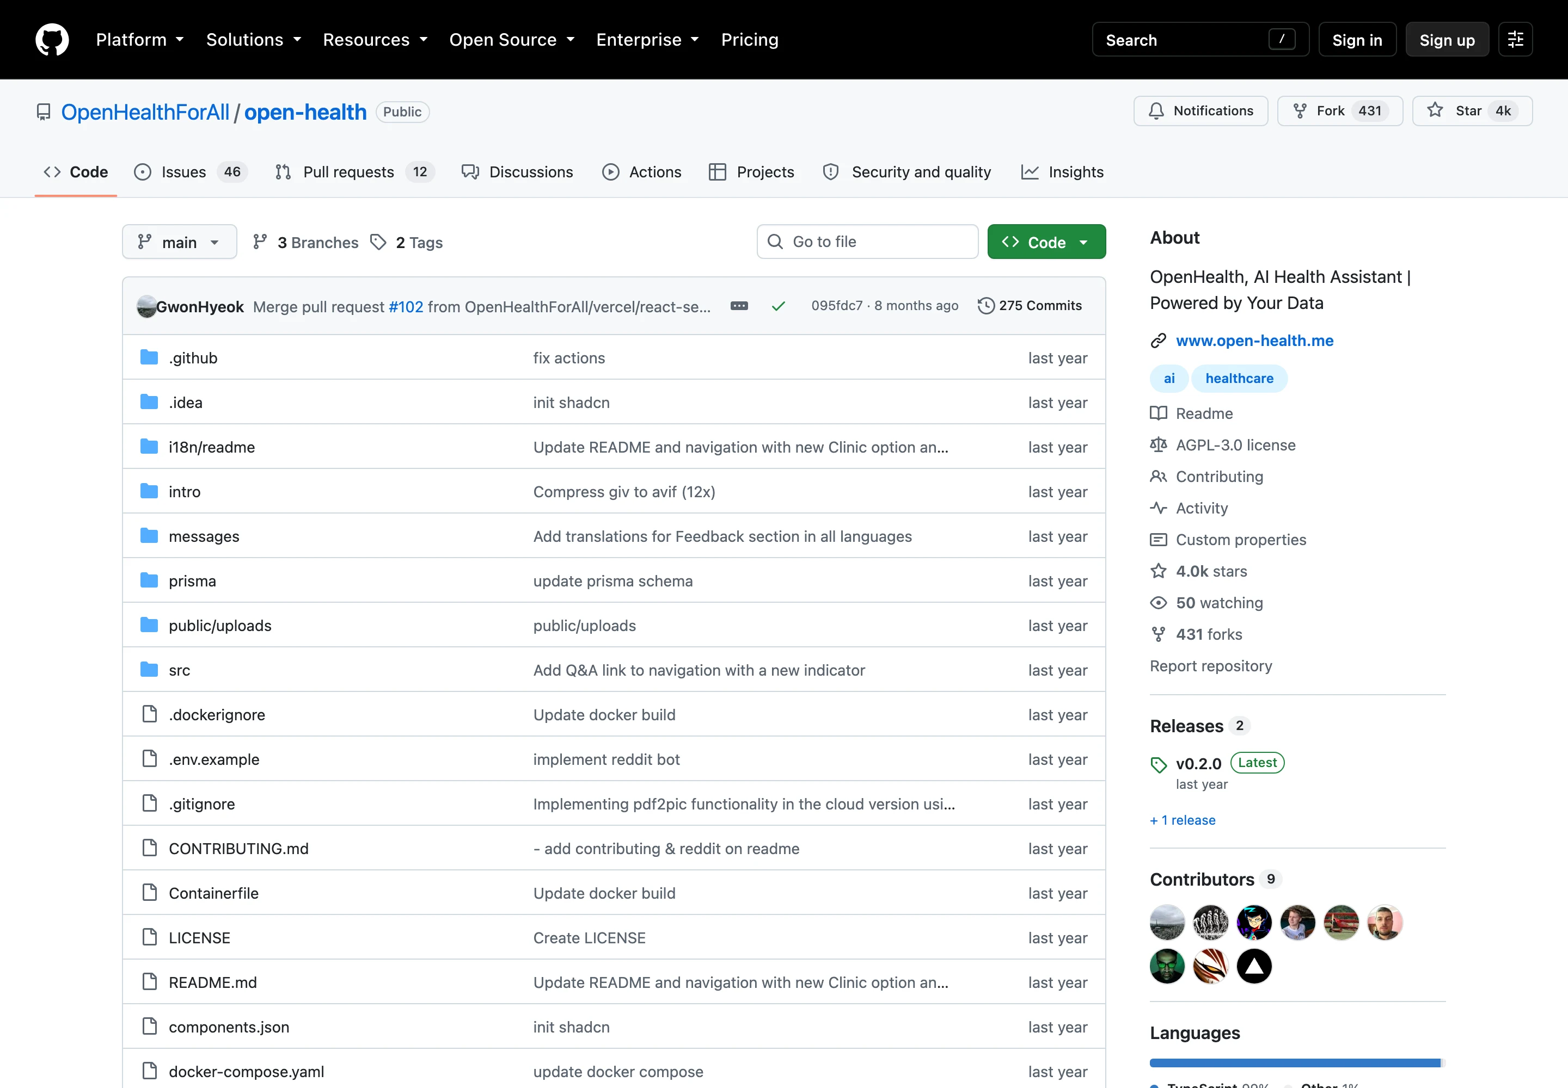Open the Solutions dropdown menu
The height and width of the screenshot is (1088, 1568).
click(x=254, y=40)
